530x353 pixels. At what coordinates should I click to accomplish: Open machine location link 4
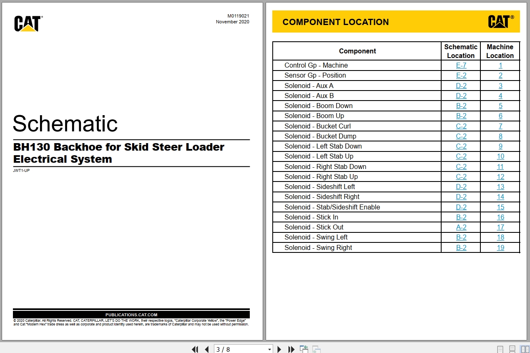[500, 96]
